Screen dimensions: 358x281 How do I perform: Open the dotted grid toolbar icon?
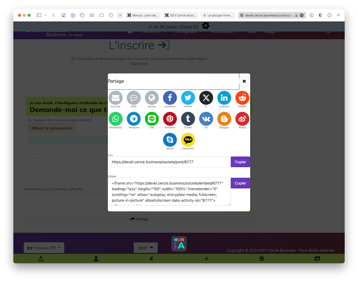coord(92,15)
